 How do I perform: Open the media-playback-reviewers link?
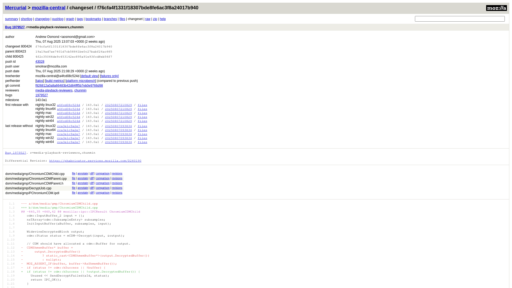[x=54, y=90]
